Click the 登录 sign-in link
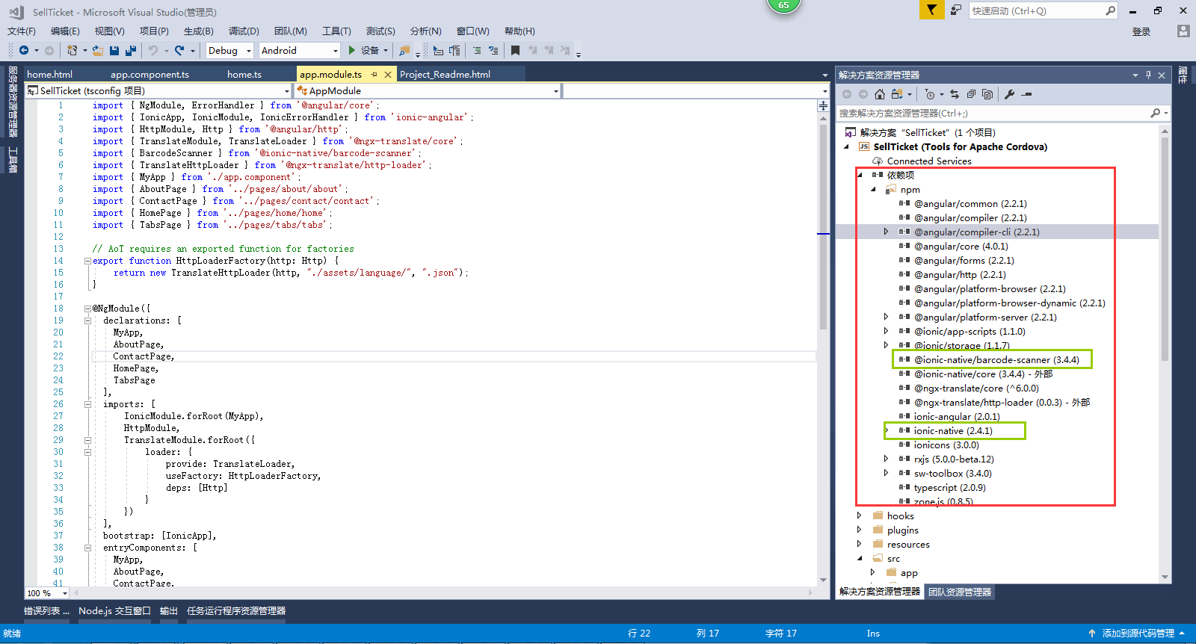The image size is (1196, 644). point(1141,31)
